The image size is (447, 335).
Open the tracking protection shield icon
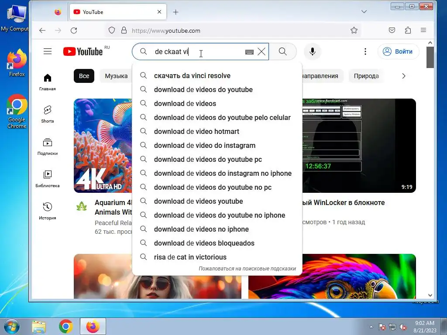coord(112,30)
